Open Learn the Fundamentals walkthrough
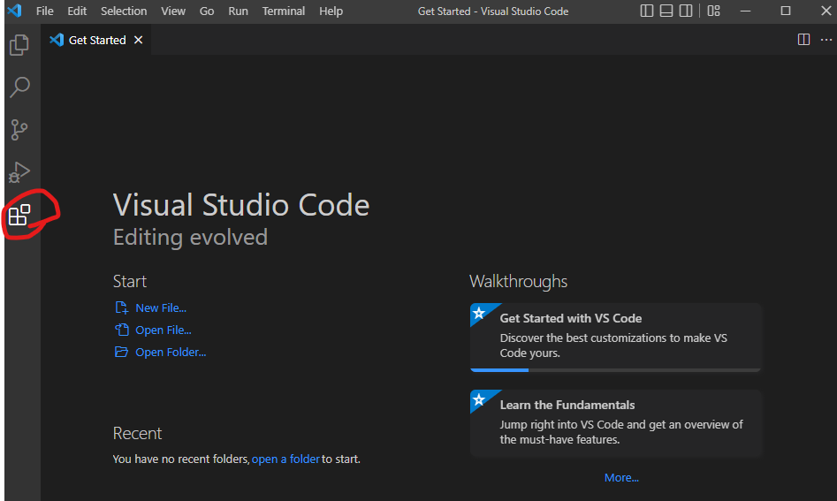Screen dimensions: 837x501 pyautogui.click(x=615, y=423)
